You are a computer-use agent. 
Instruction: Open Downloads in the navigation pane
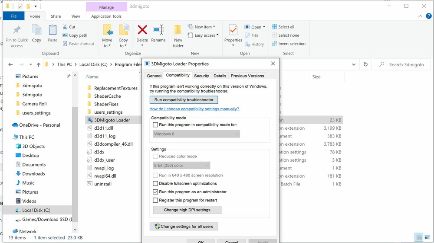33,173
